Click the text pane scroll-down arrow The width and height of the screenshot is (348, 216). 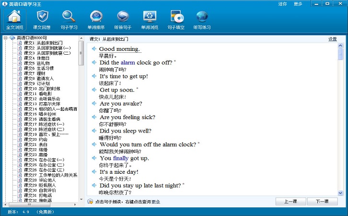click(340, 193)
